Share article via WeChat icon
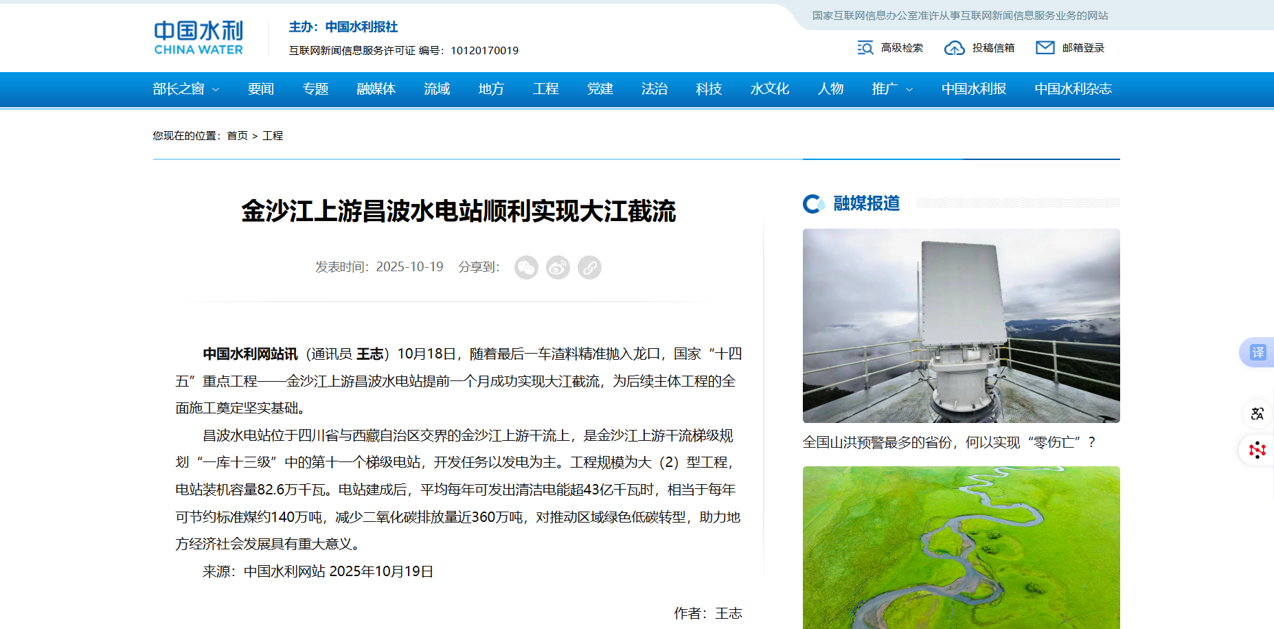Screen dimensions: 1274x629 (x=526, y=267)
